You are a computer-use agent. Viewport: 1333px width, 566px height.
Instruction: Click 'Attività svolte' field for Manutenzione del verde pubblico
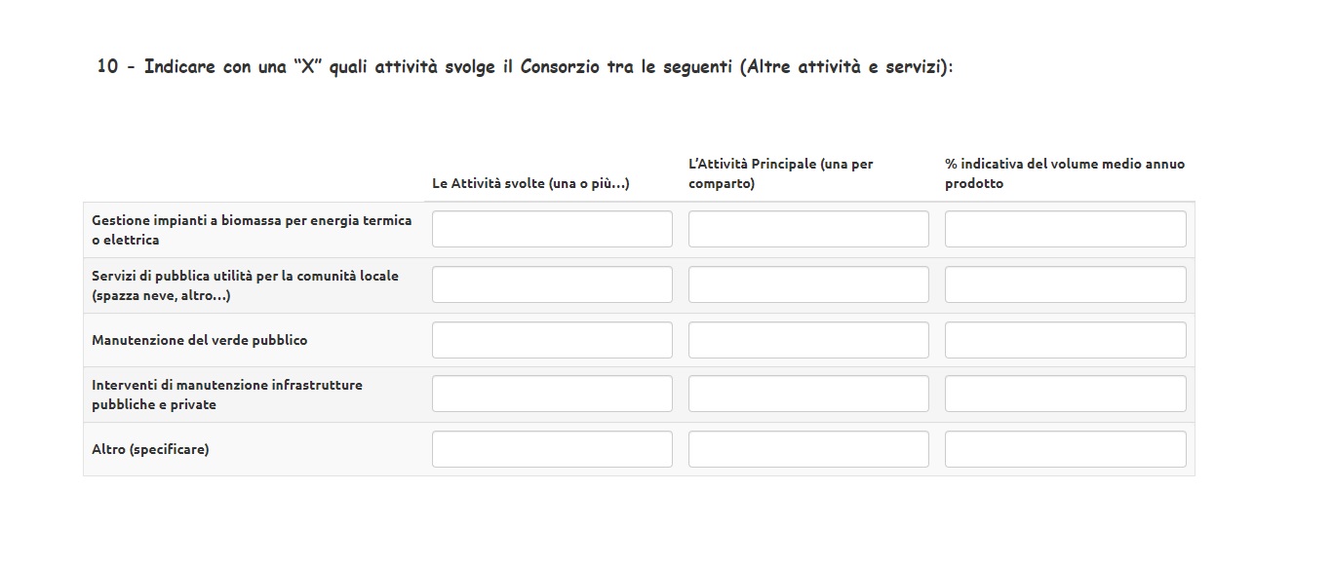pos(552,340)
